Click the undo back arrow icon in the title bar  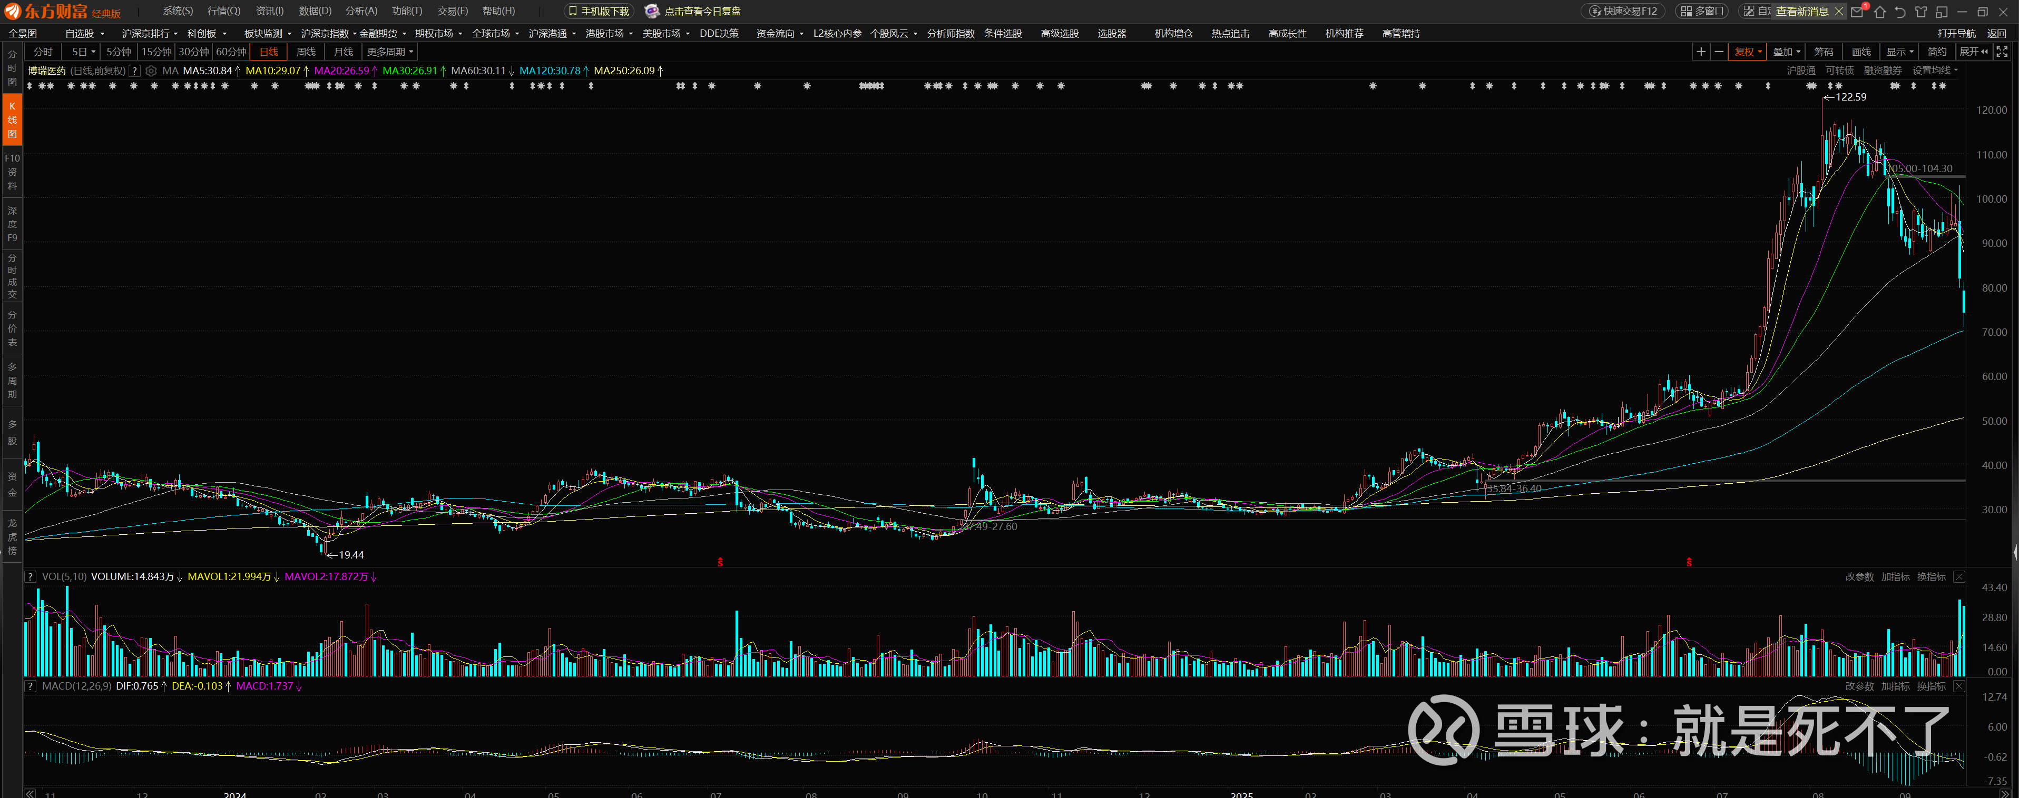pos(1900,12)
